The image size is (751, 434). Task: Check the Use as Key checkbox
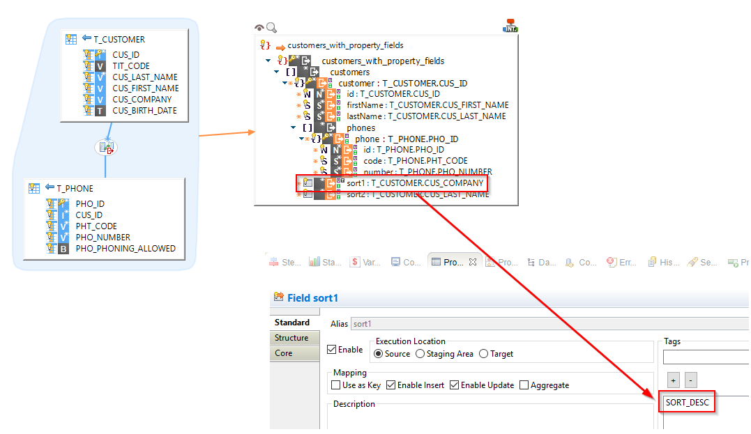point(335,385)
